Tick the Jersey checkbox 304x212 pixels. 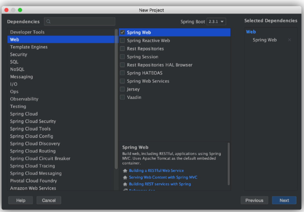tap(122, 89)
